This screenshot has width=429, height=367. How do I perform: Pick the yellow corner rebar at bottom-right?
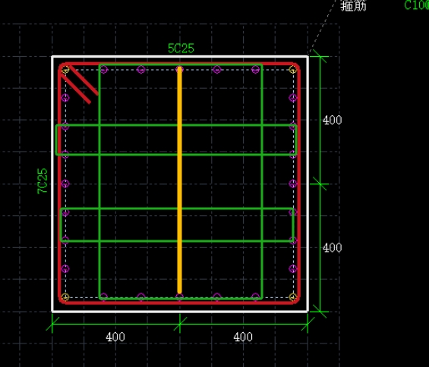pos(293,296)
